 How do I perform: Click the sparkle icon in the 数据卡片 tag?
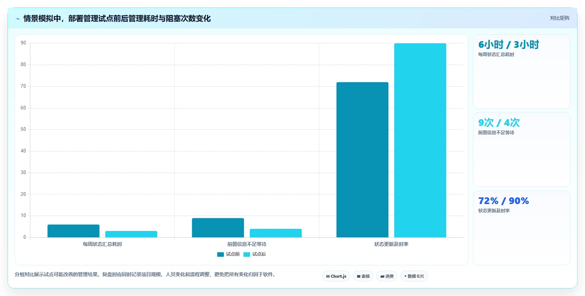(405, 276)
